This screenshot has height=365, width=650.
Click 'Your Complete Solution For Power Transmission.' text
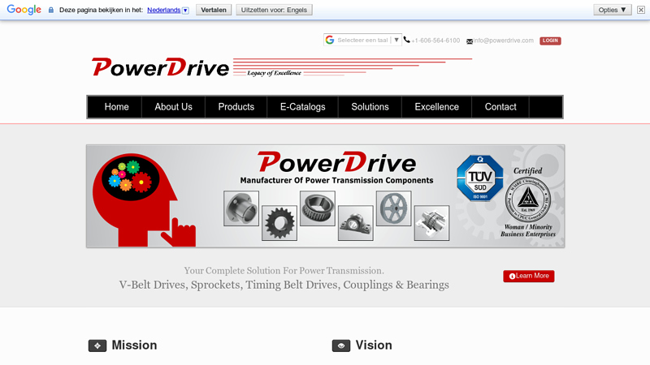point(284,271)
